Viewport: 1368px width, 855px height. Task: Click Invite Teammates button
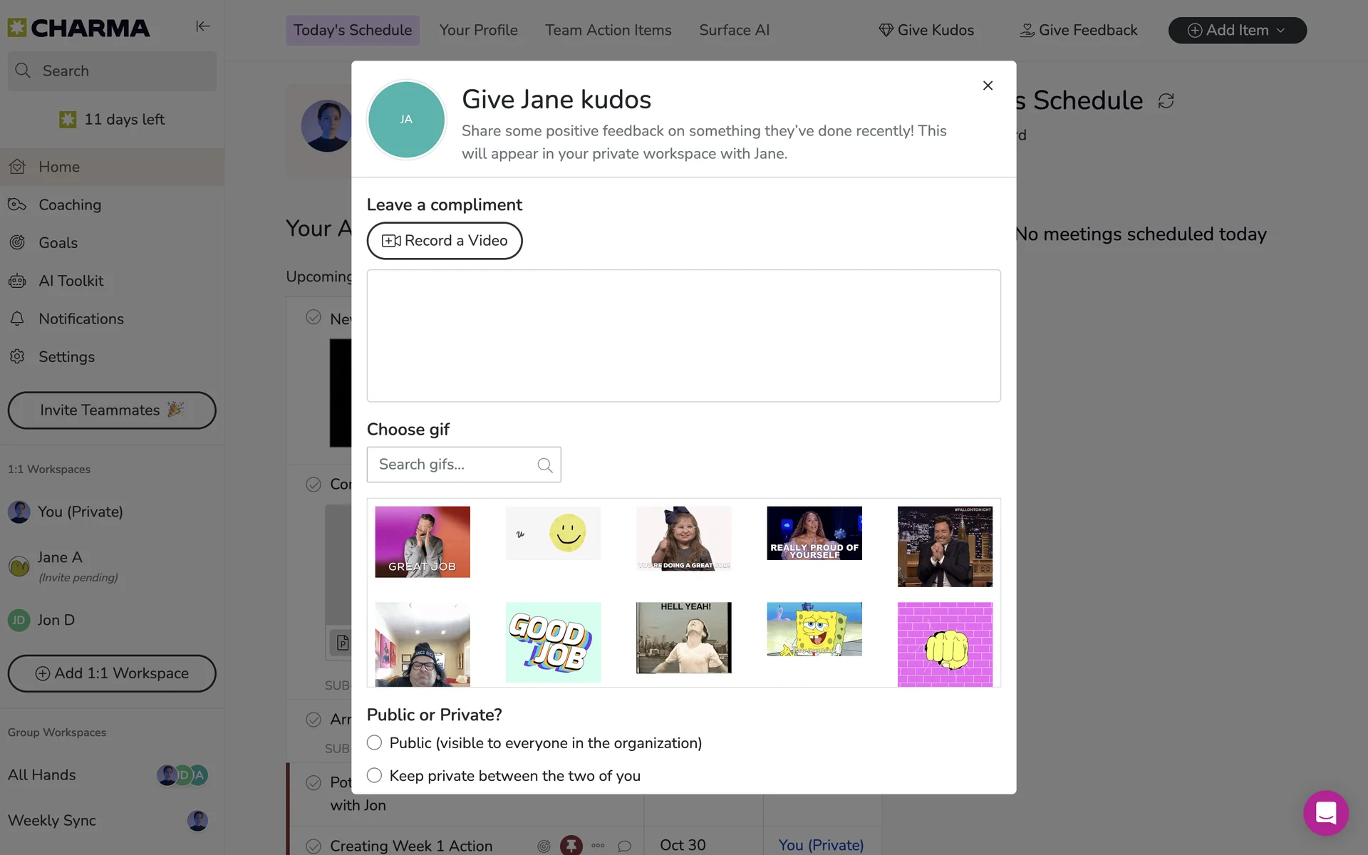click(112, 410)
